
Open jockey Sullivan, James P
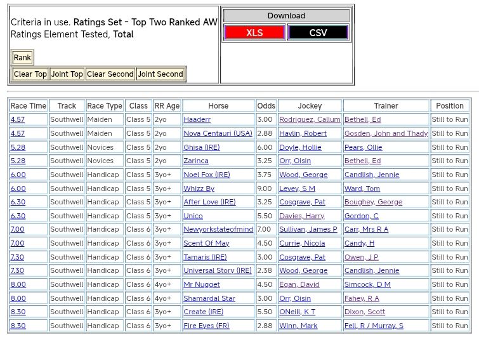click(x=308, y=229)
